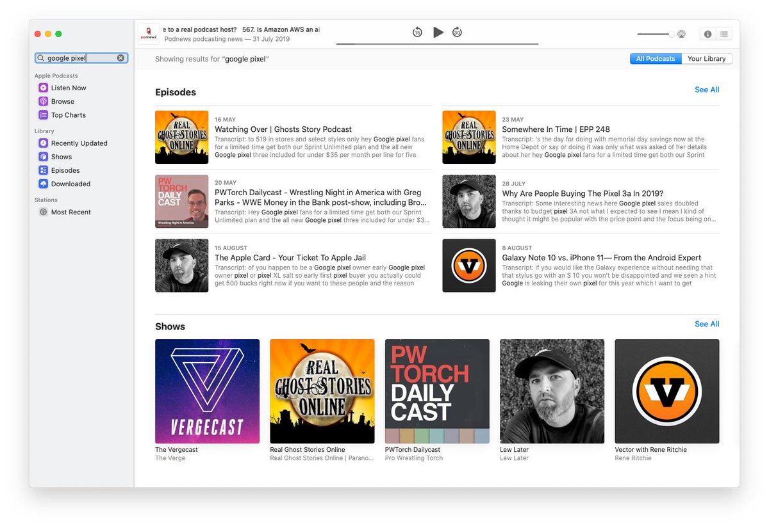Click the now-playing episode title text
Screen dimensions: 769x526
pyautogui.click(x=242, y=29)
